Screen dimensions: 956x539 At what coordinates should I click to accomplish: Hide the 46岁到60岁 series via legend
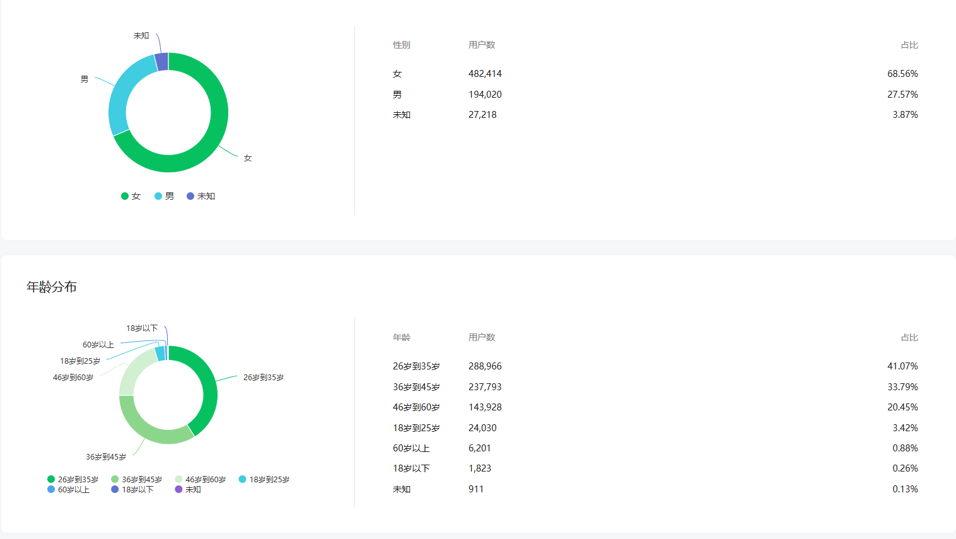coord(201,480)
